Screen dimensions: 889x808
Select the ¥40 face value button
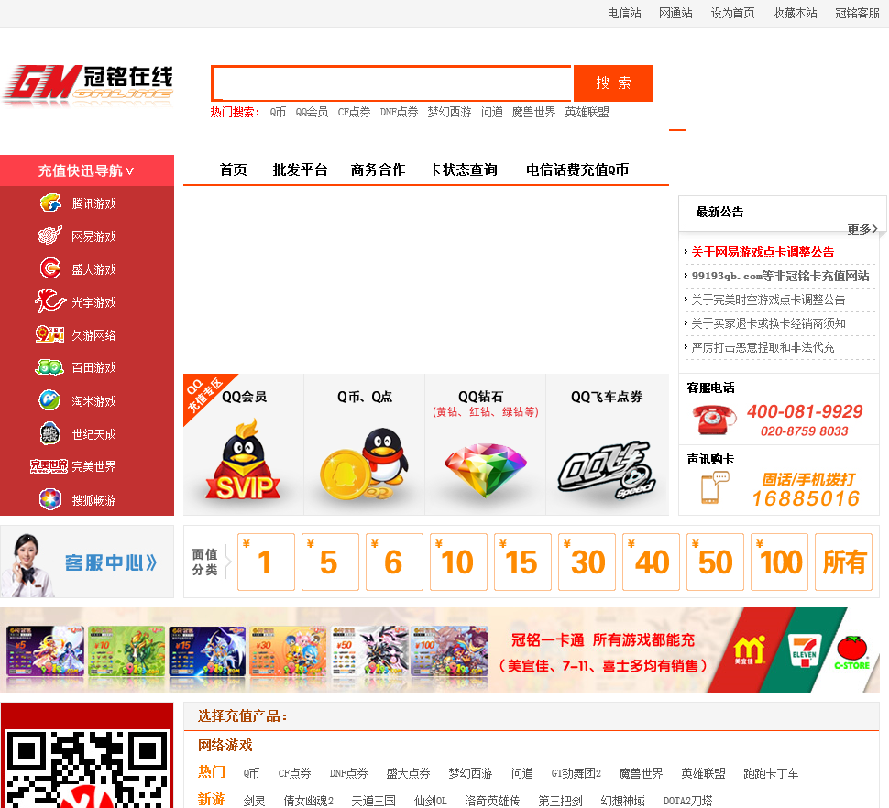[x=651, y=562]
